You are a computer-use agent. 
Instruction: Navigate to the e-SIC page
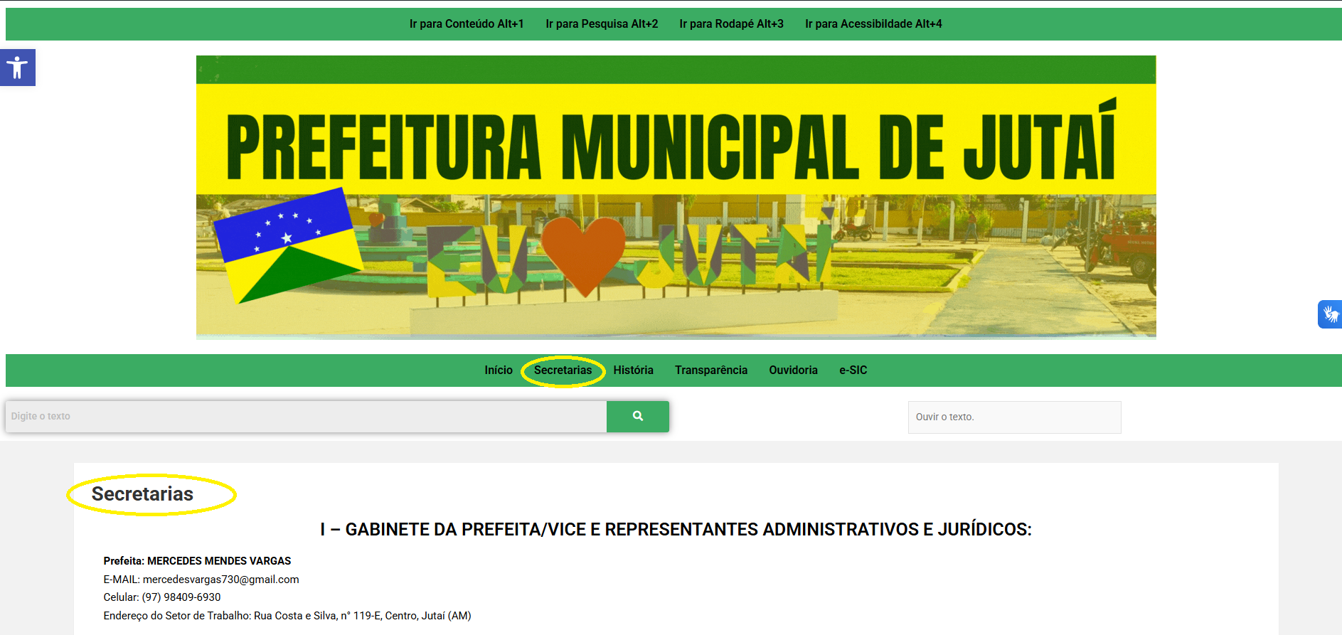point(853,370)
